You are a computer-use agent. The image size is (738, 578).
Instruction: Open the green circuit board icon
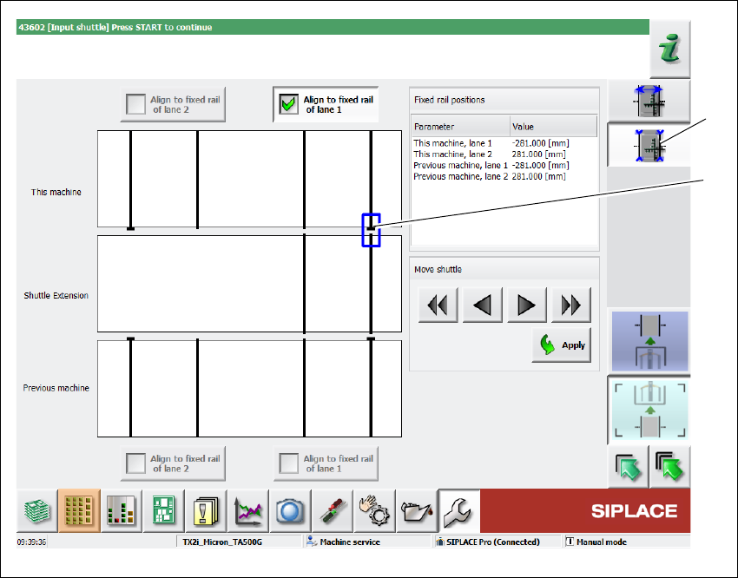pos(164,511)
